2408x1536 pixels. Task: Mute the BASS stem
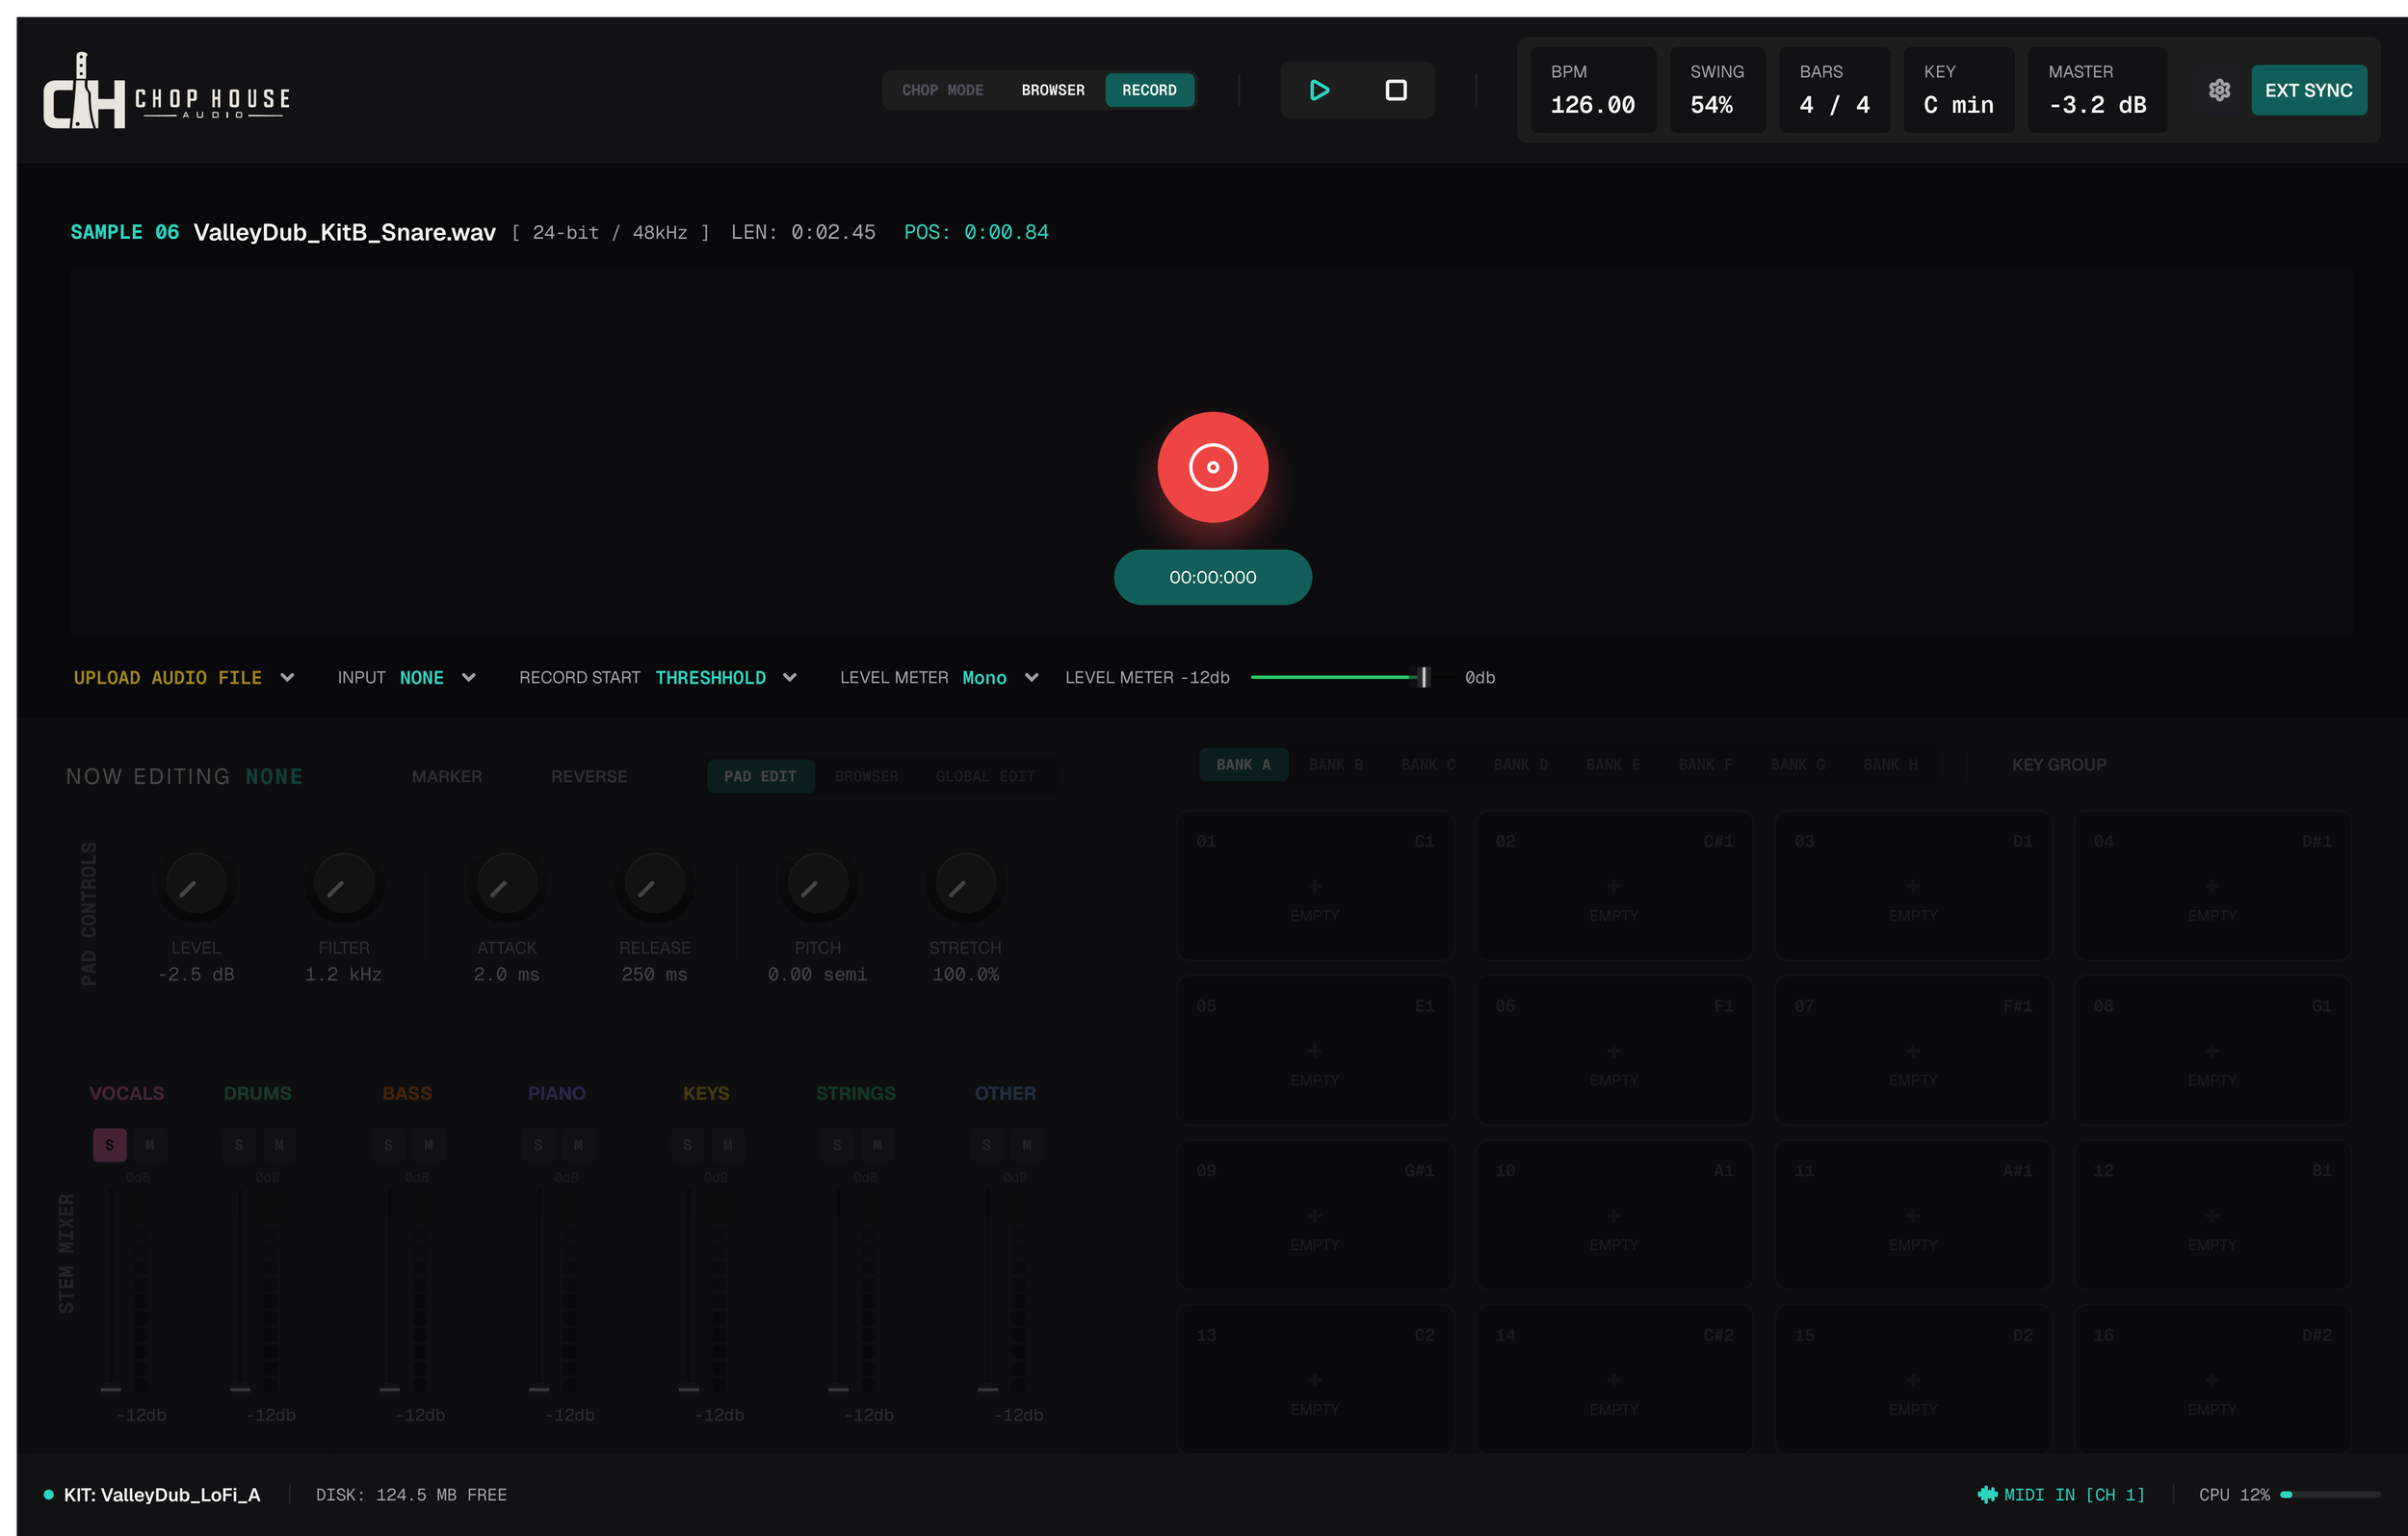[x=429, y=1145]
